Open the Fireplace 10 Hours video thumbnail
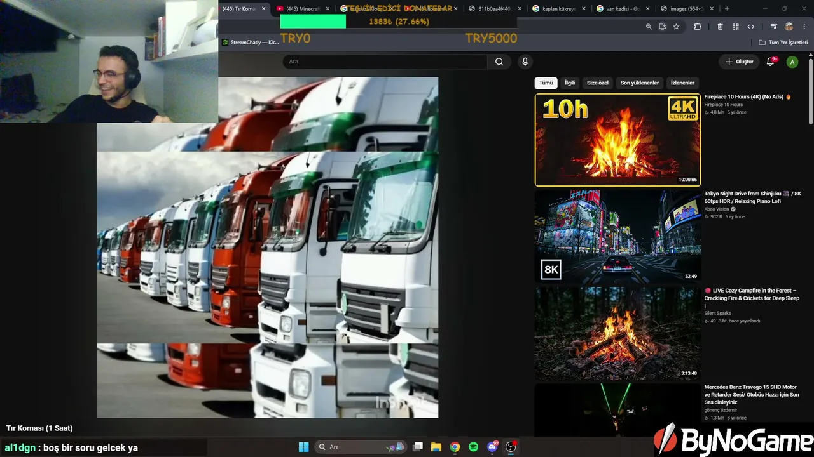This screenshot has width=814, height=457. [x=617, y=140]
